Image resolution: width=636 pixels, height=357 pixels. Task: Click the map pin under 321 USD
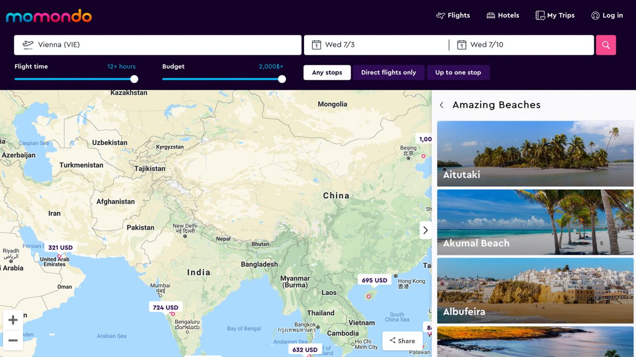click(x=59, y=257)
